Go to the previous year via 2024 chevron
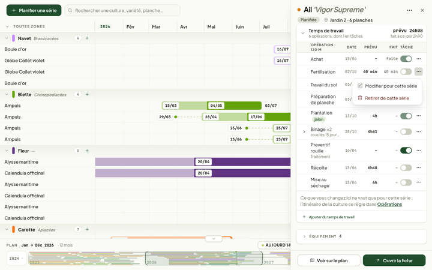Viewport: 432px width, 270px height. coord(22,259)
